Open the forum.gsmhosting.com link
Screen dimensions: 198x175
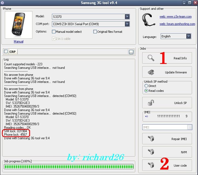177,24
